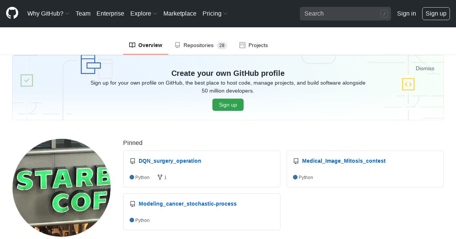Click the fork count icon on DQN_surgery_operation

tap(160, 177)
